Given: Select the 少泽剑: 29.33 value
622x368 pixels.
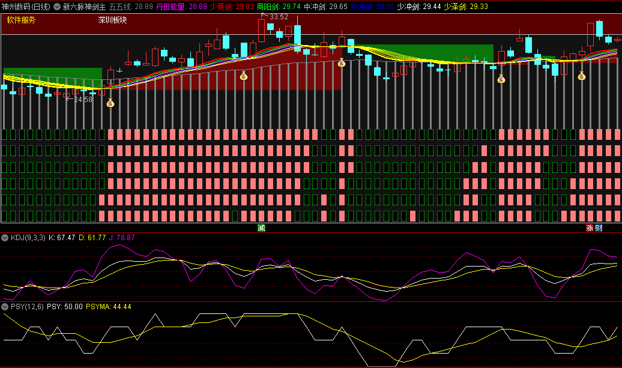Looking at the screenshot, I should click(x=466, y=7).
